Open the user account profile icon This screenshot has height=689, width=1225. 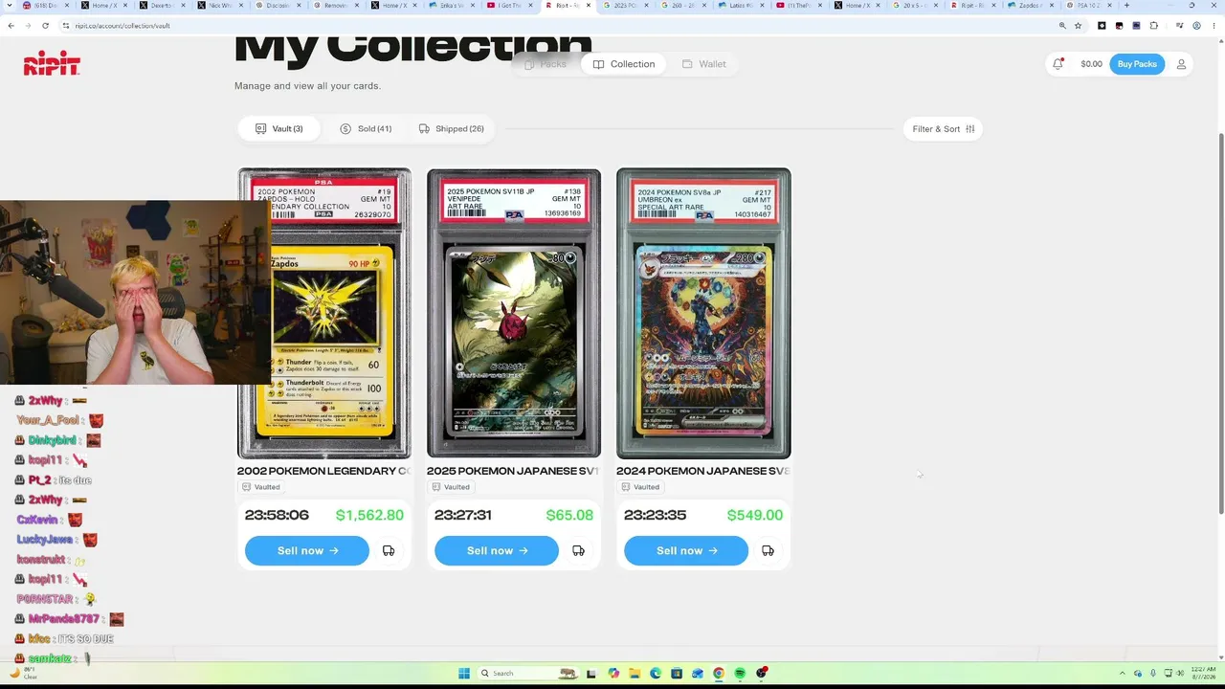1181,64
